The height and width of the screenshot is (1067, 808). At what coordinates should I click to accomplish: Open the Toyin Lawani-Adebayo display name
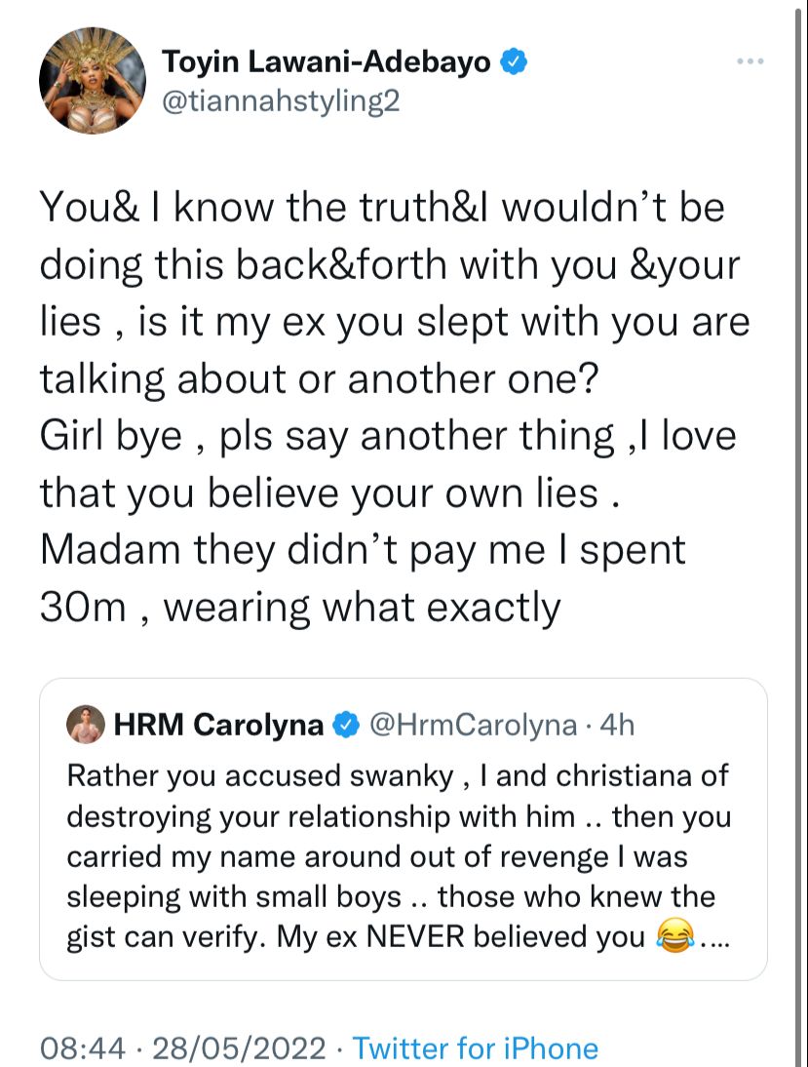click(x=327, y=61)
